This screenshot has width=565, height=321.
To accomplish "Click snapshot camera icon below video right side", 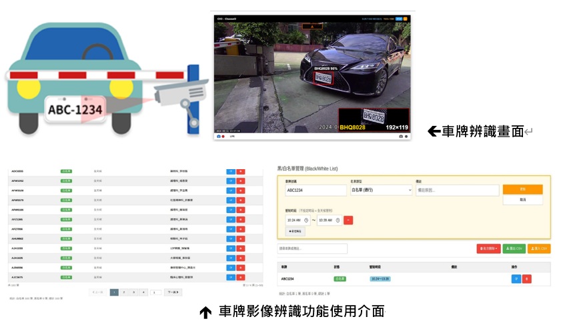I will point(401,137).
